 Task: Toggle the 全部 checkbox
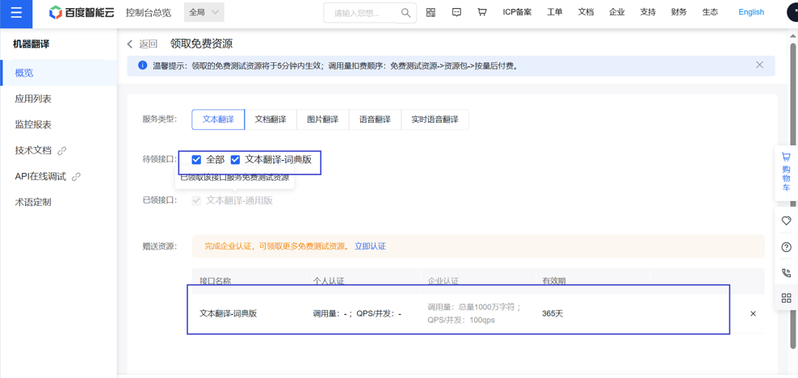196,160
